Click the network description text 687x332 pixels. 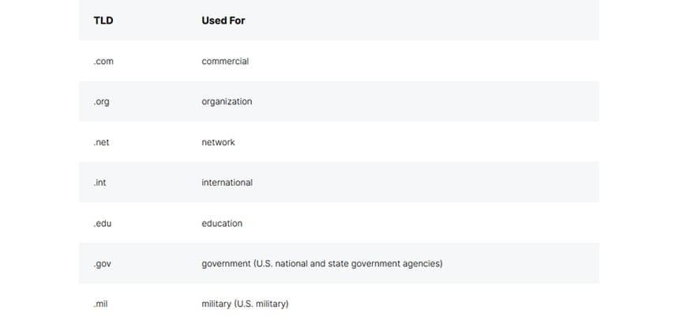tap(218, 142)
